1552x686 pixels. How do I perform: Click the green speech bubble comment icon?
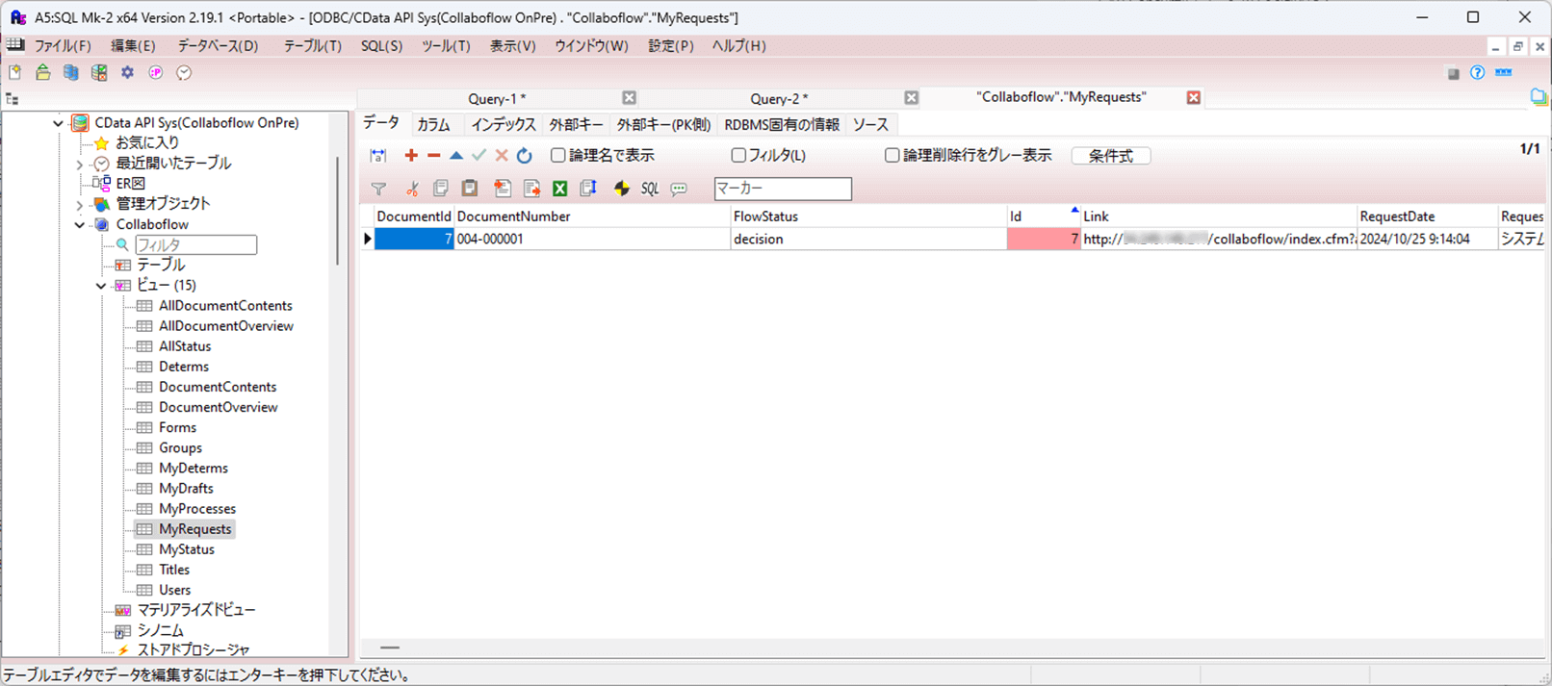[679, 189]
